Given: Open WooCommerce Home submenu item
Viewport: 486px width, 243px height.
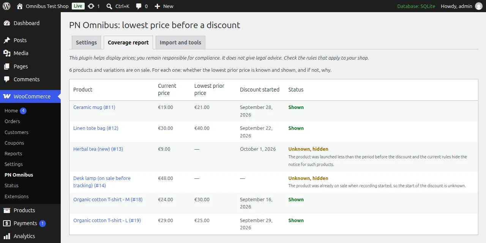Looking at the screenshot, I should point(11,111).
